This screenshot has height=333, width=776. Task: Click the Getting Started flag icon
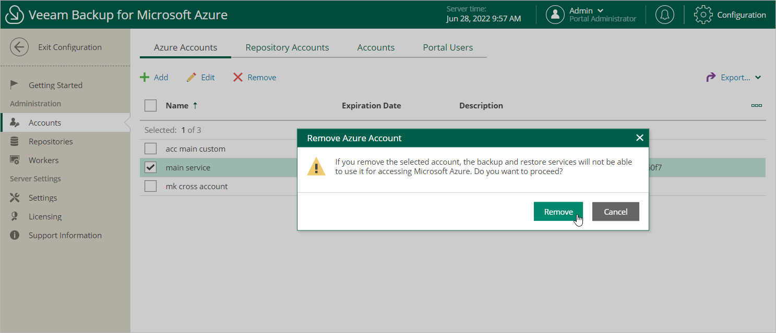pos(15,85)
